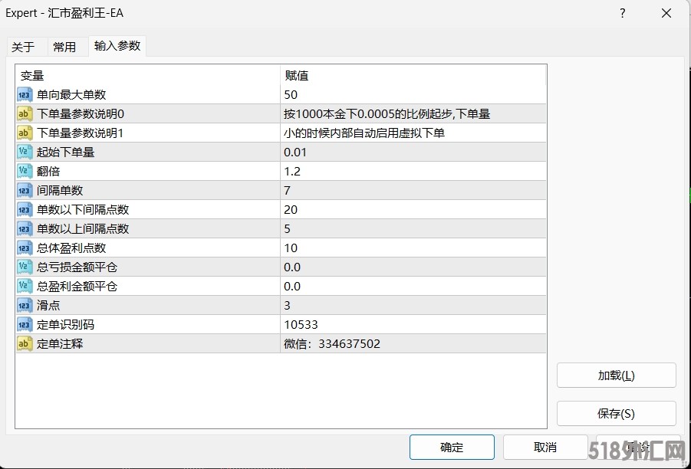The height and width of the screenshot is (469, 691).
Task: Click the variable name 翻倍
Action: click(48, 172)
